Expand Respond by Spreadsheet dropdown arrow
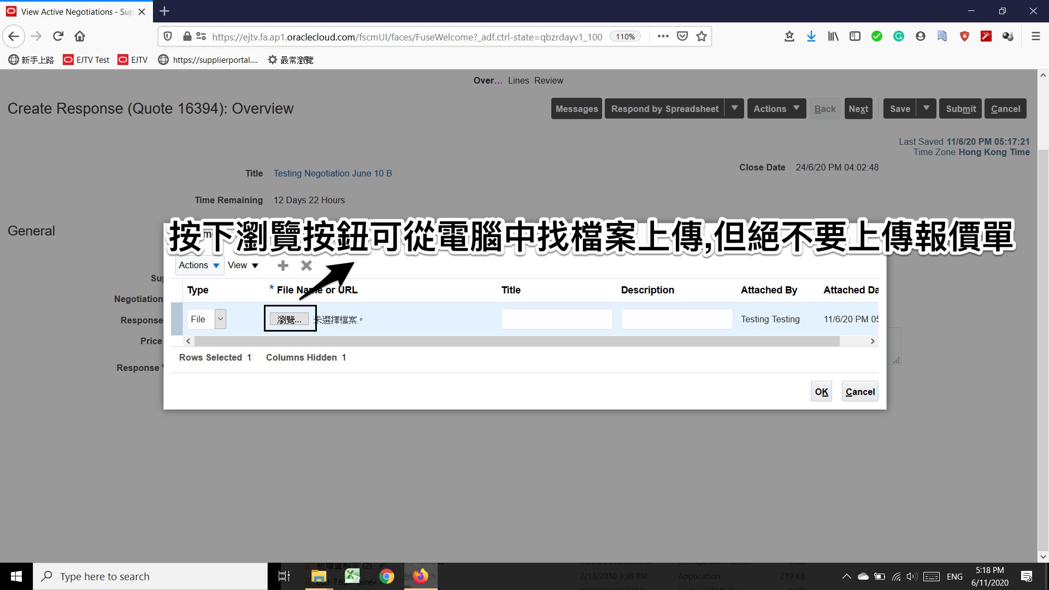 734,109
